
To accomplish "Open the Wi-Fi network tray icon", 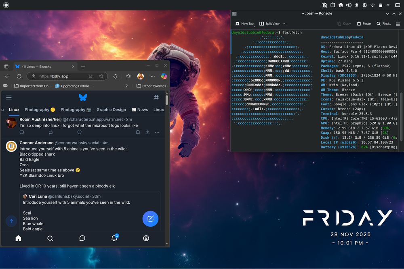I will 372,5.
